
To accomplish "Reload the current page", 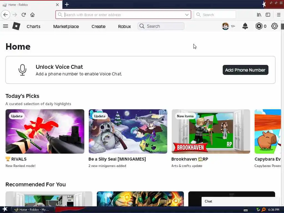I will point(24,15).
